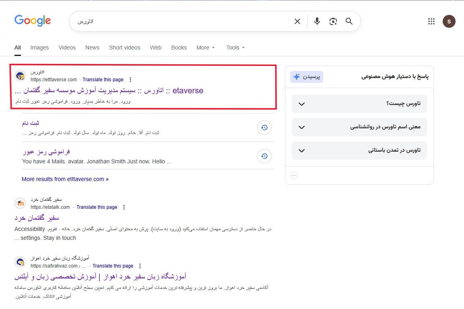This screenshot has height=309, width=464.
Task: Click the magnifying glass search icon
Action: coord(349,21)
